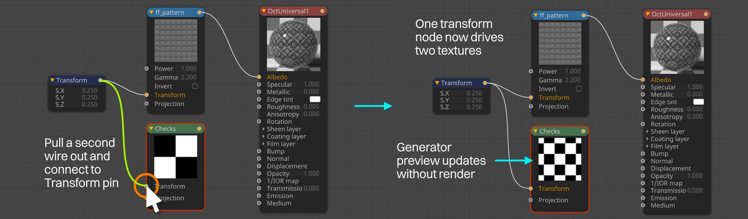
Task: Collapse the Transform node in the left graph
Action: coord(52,80)
